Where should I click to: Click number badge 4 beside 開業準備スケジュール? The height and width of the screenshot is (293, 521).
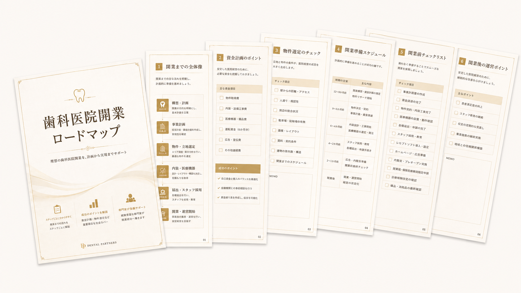click(338, 49)
